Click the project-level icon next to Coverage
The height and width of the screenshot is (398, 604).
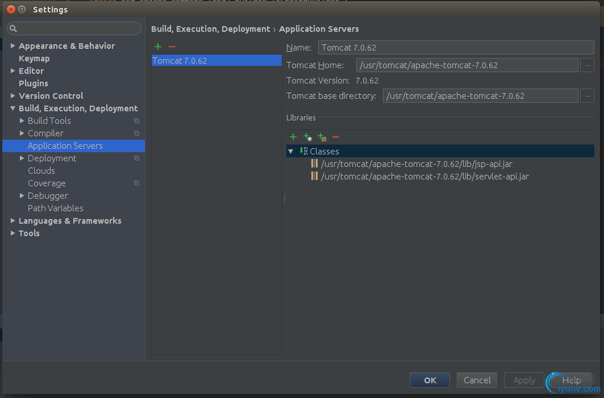pos(136,183)
